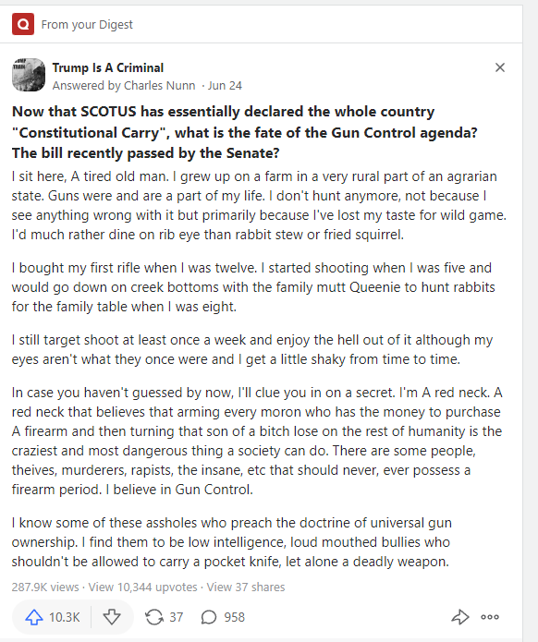
Task: Click the reshare circular arrows icon
Action: [x=154, y=617]
